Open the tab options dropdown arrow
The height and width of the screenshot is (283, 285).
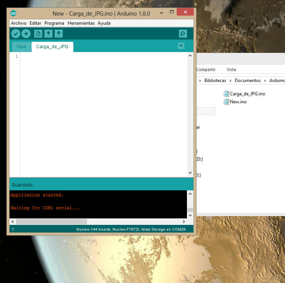point(181,46)
